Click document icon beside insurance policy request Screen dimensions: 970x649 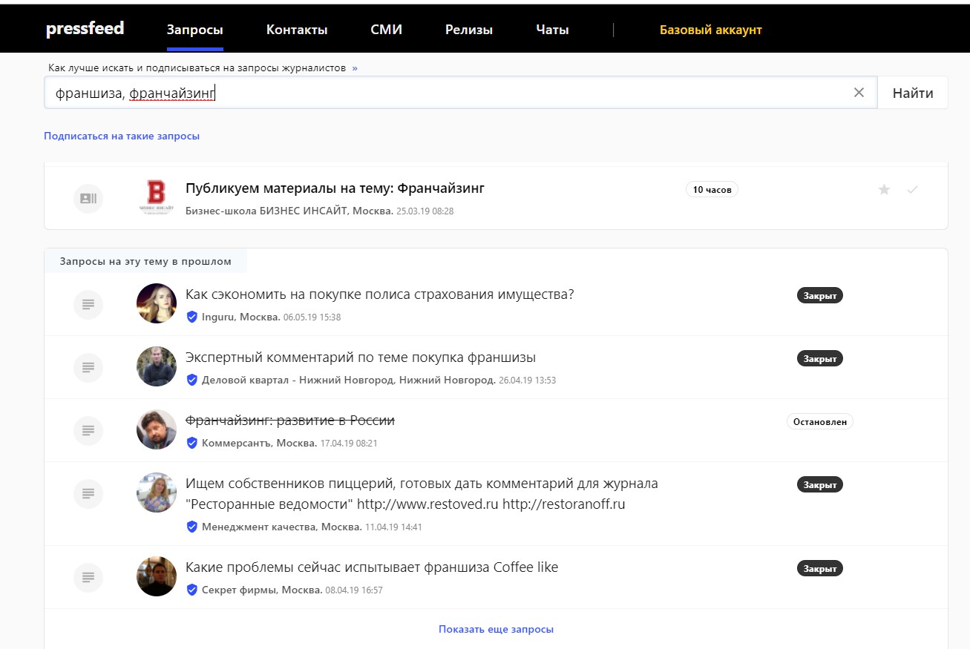tap(88, 304)
